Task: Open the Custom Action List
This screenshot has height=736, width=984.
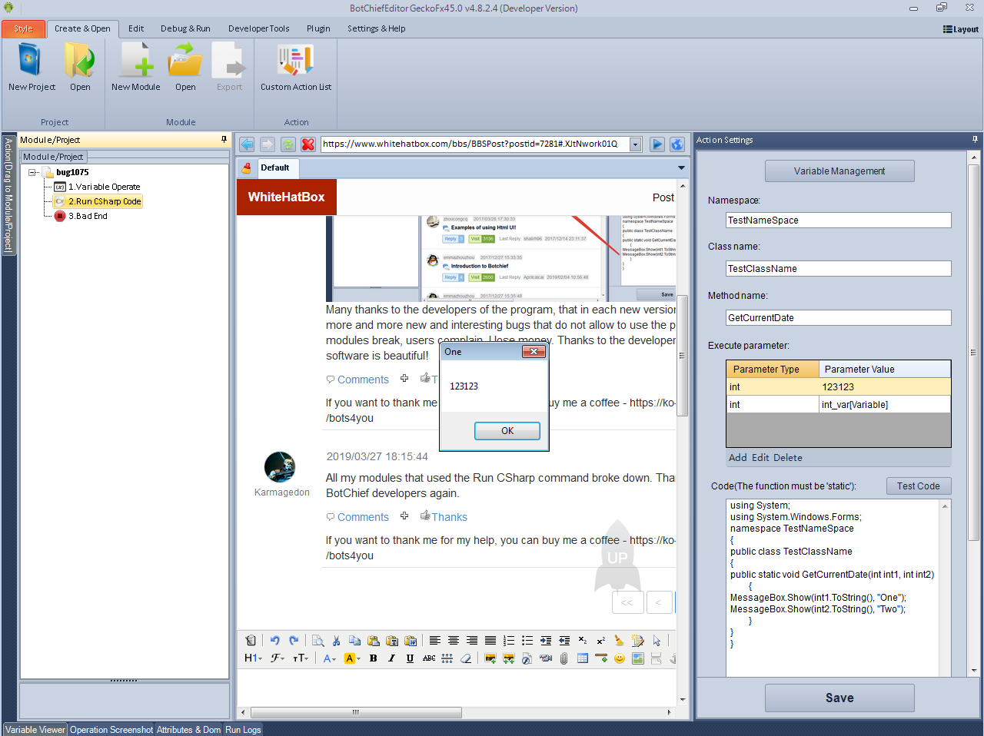Action: pyautogui.click(x=295, y=61)
